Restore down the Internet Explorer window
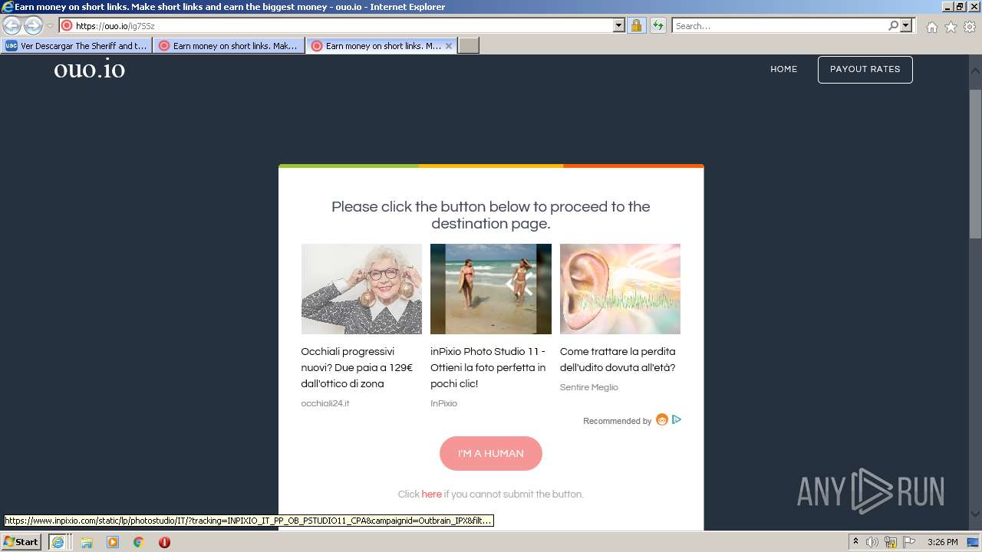The width and height of the screenshot is (982, 552). click(959, 7)
